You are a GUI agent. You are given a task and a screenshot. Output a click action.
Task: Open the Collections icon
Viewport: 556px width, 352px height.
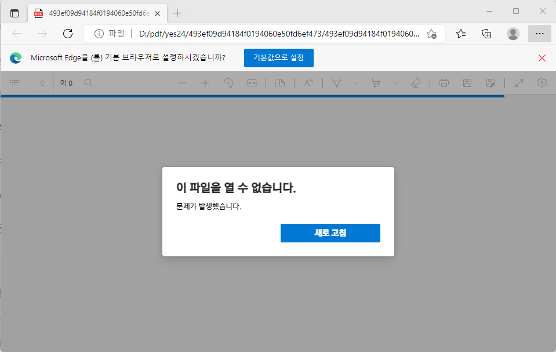pyautogui.click(x=486, y=34)
